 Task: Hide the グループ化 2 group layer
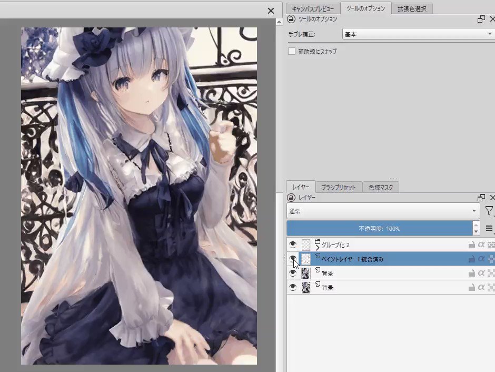pyautogui.click(x=293, y=244)
